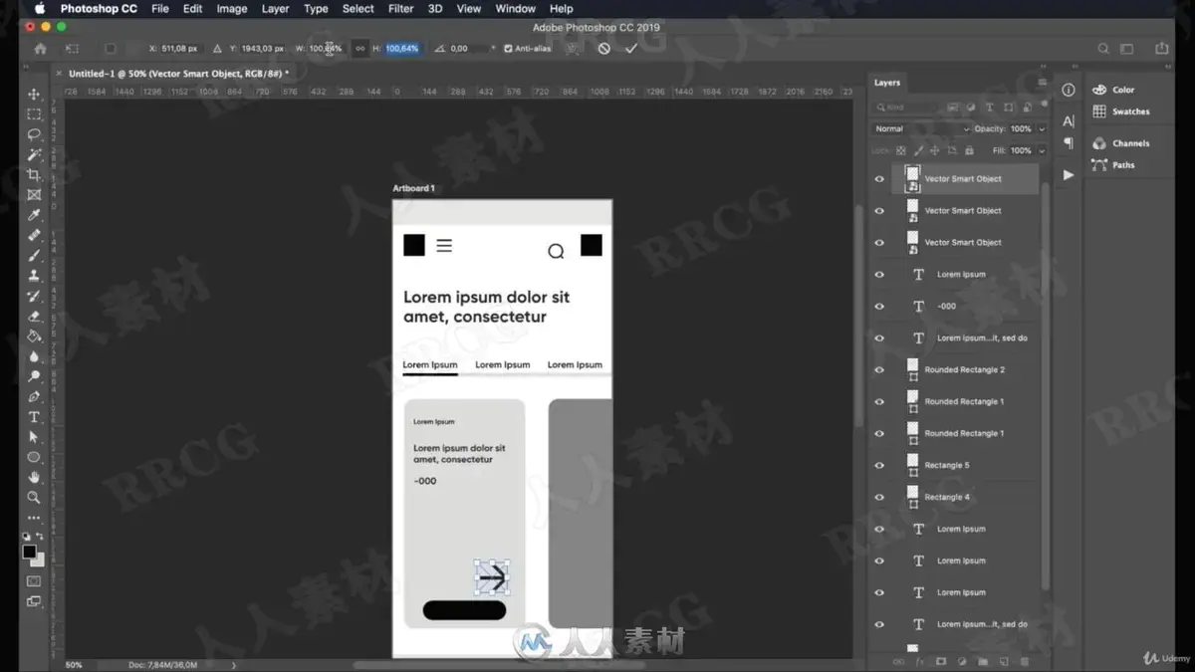The image size is (1195, 672).
Task: Select the Pen tool
Action: (34, 397)
